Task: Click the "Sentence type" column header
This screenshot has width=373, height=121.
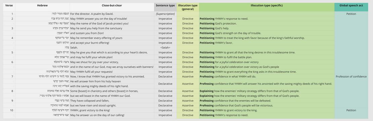Action: 165,5
